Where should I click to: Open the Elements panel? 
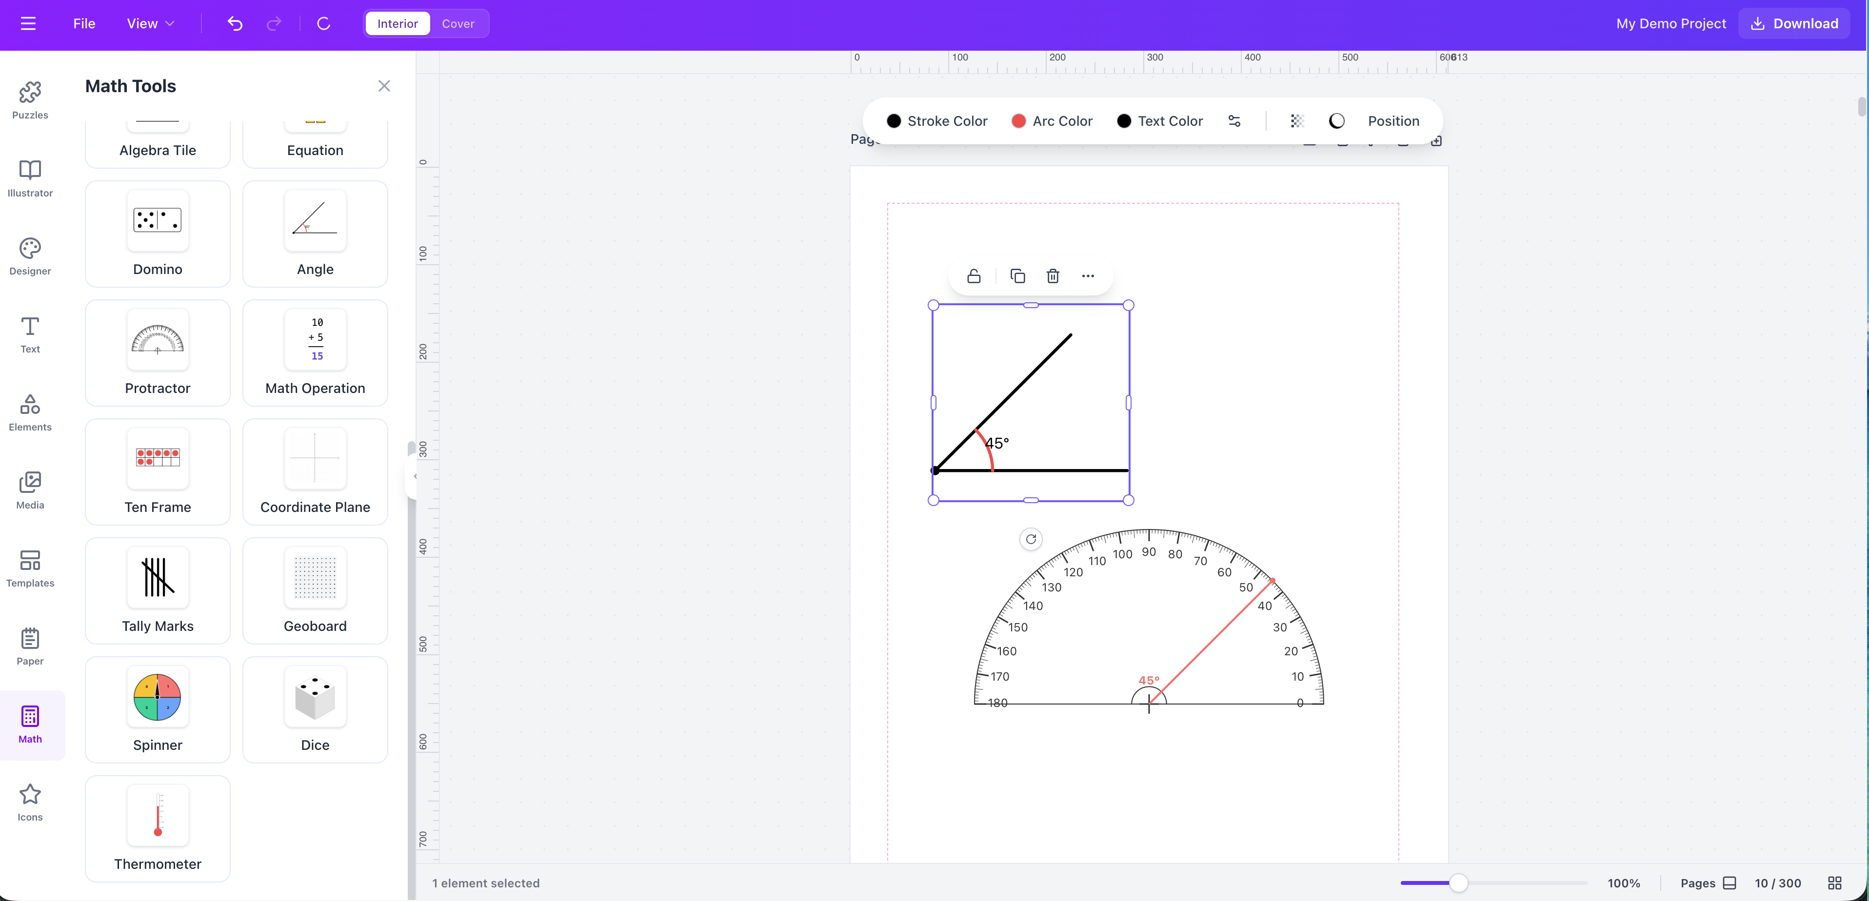(x=30, y=412)
